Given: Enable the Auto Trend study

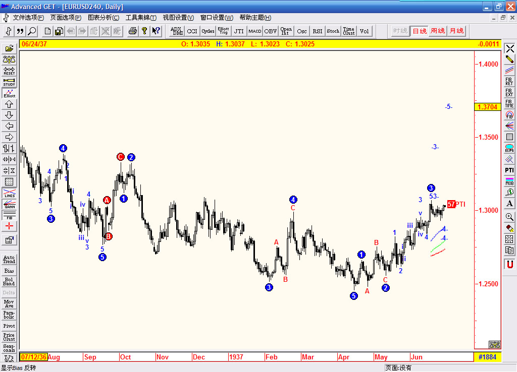Looking at the screenshot, I should coord(9,260).
